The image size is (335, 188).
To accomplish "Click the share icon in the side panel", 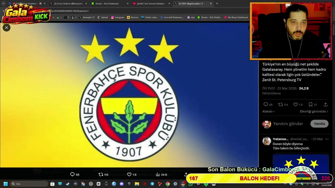I will (326, 104).
